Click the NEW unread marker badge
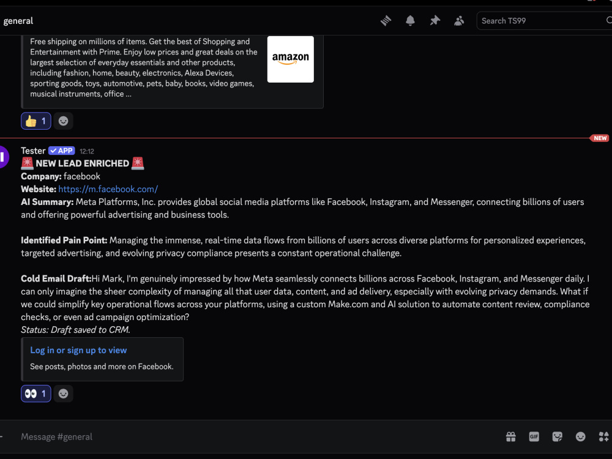 600,138
